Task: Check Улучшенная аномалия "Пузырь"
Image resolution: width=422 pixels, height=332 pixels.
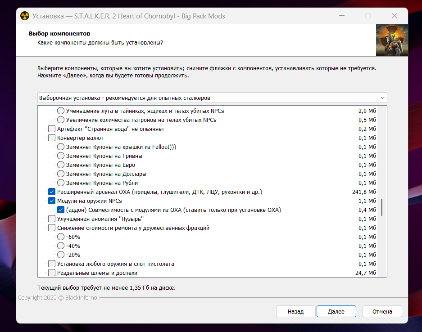Action: tap(52, 219)
